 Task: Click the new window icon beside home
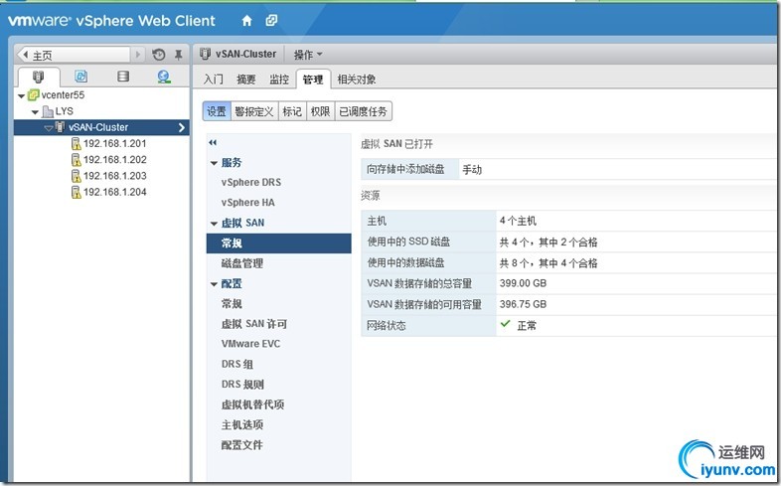[x=271, y=21]
